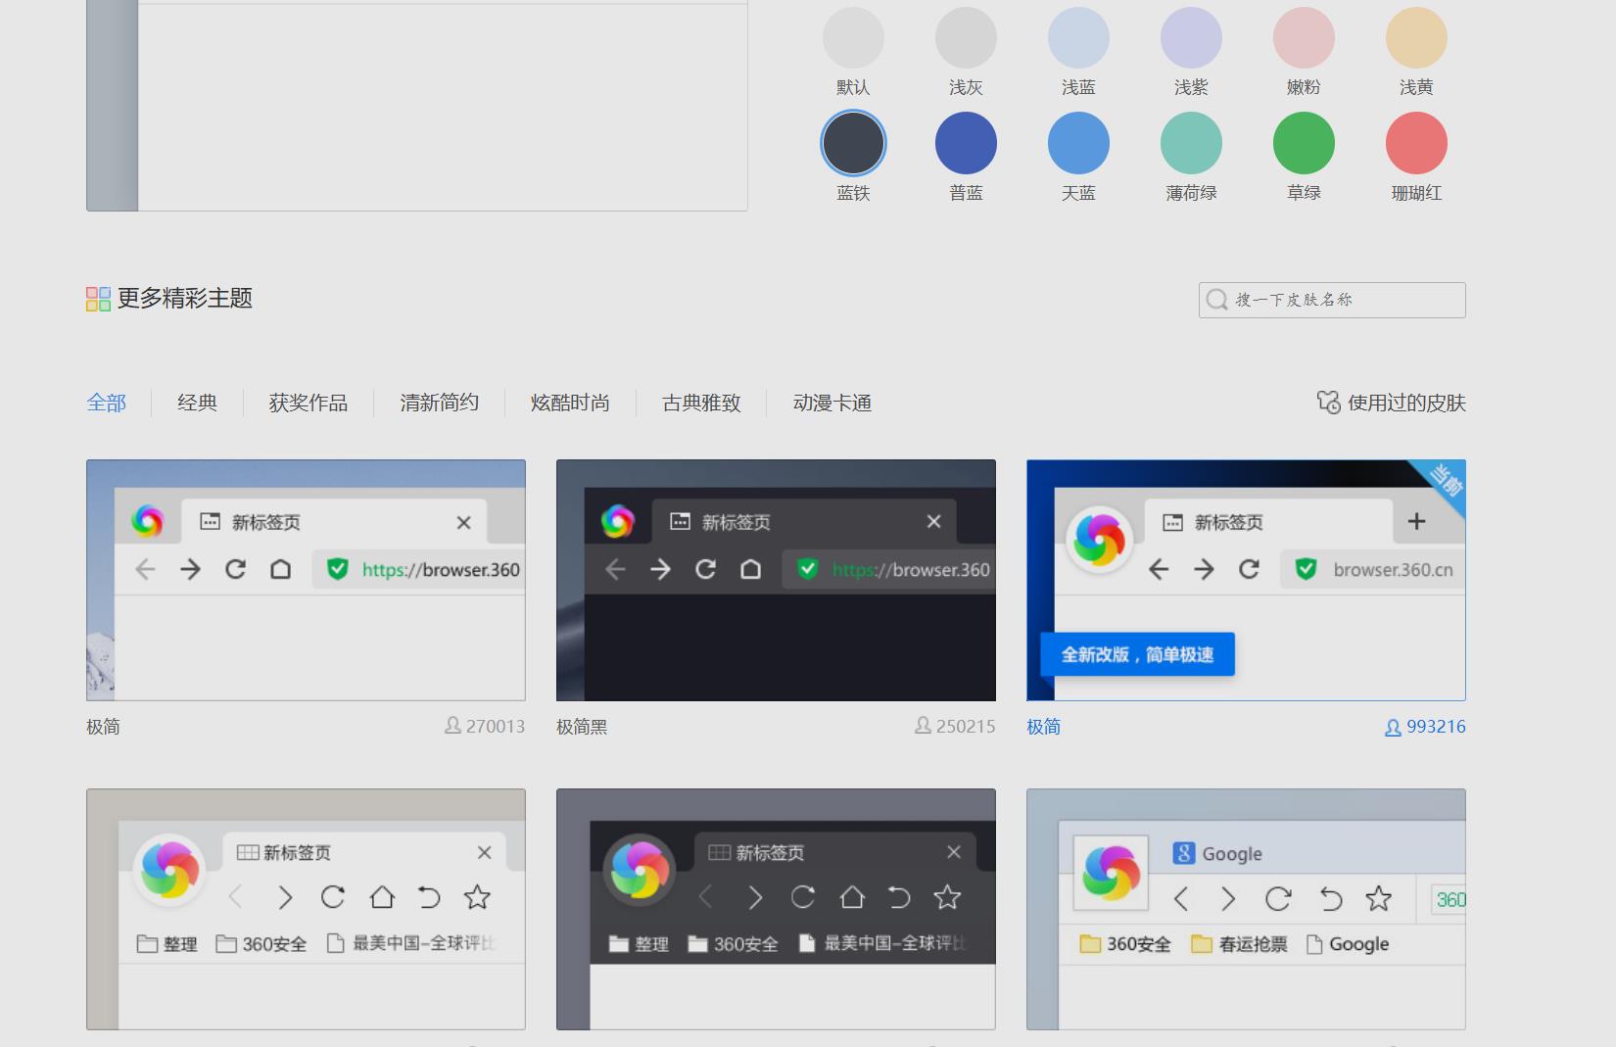Click the skin icon beside 使用过的皮肤
This screenshot has width=1616, height=1047.
pyautogui.click(x=1327, y=402)
